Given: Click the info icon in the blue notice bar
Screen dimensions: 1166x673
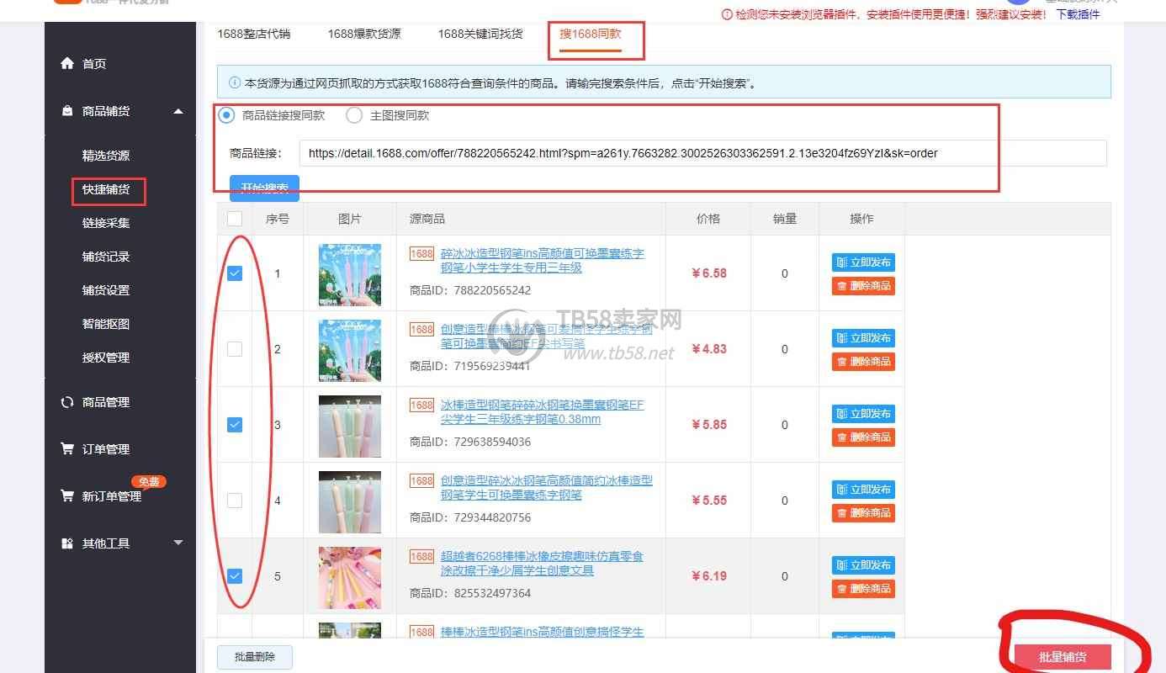Looking at the screenshot, I should pyautogui.click(x=235, y=83).
